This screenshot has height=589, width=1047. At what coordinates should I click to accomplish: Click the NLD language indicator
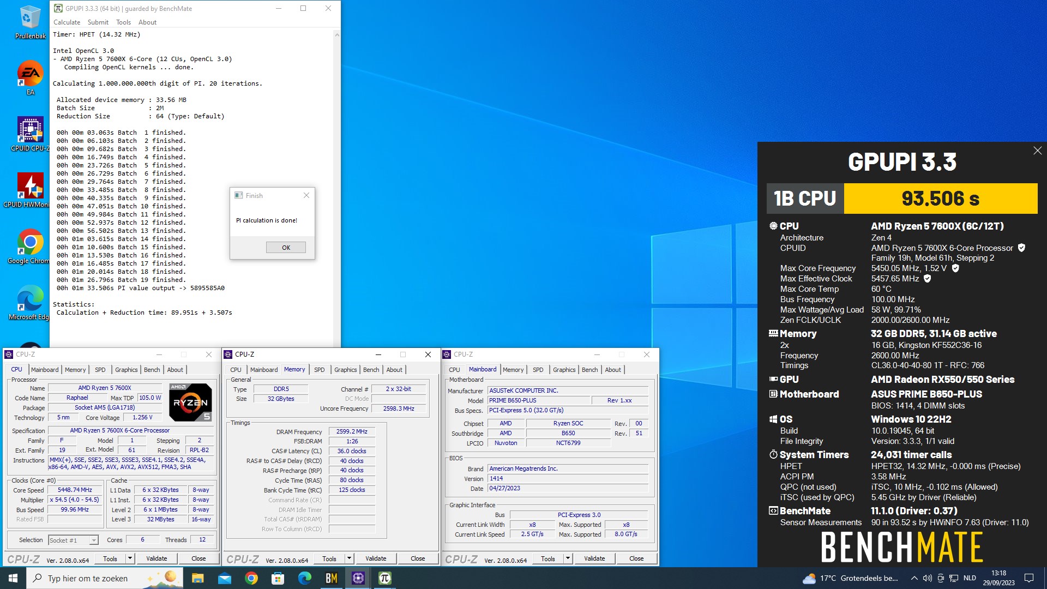(x=970, y=578)
